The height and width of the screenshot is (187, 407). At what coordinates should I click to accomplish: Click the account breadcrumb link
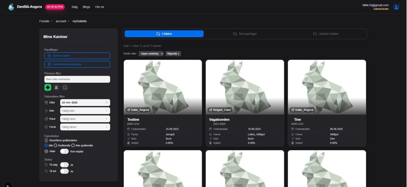click(61, 21)
